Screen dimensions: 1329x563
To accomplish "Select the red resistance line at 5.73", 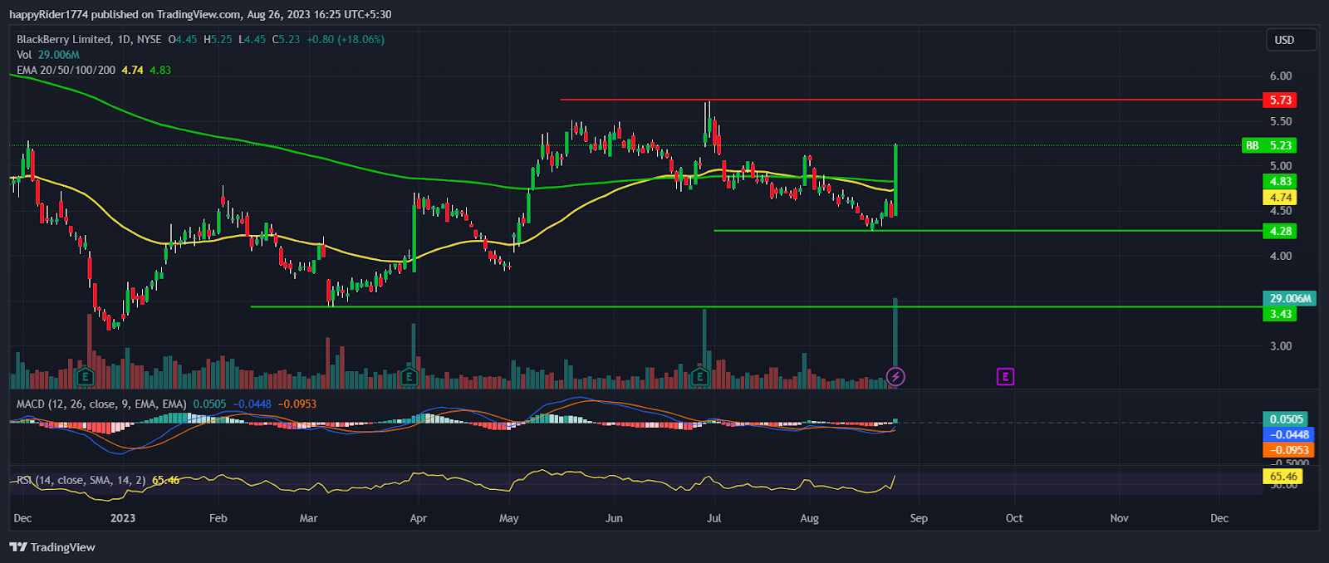I will [910, 100].
